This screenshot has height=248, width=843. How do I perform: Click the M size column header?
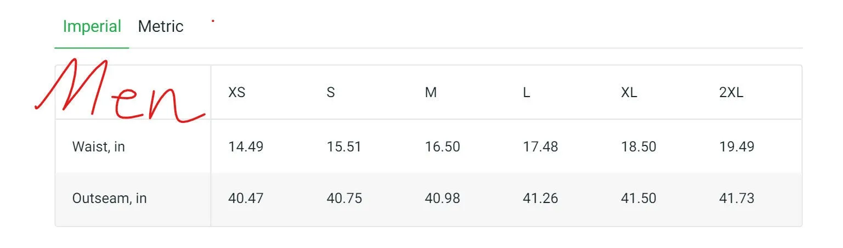coord(431,93)
